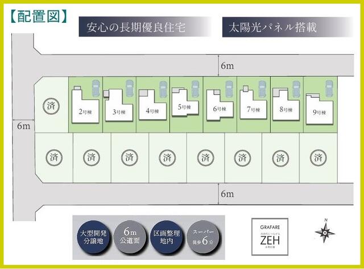
Task: Click the 区画整理地内 round badge
Action: coord(167,237)
